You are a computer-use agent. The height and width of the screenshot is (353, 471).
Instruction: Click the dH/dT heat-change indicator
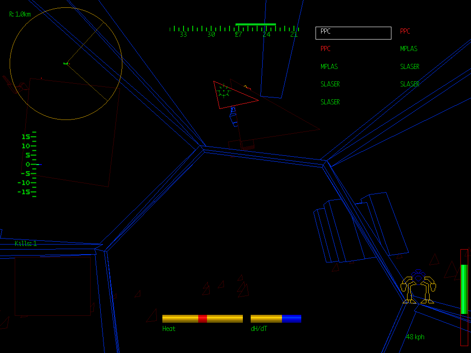[x=275, y=318]
